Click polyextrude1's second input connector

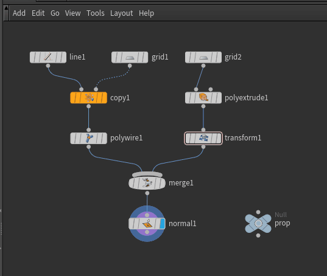(x=211, y=89)
